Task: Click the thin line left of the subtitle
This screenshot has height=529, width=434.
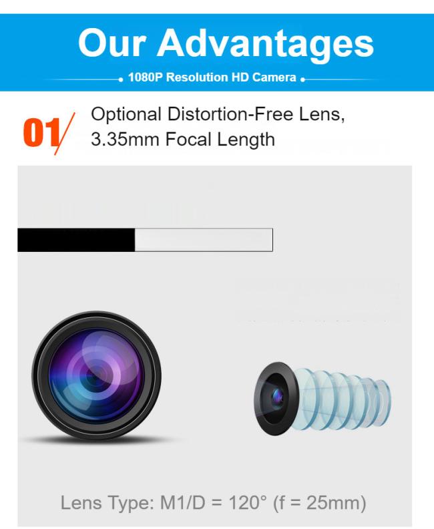Action: pos(81,79)
